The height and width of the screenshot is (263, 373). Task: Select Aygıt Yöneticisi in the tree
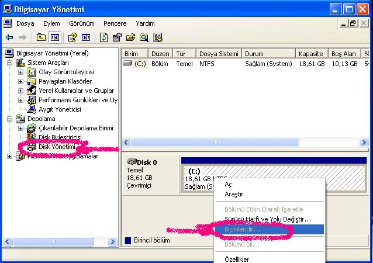[x=60, y=109]
